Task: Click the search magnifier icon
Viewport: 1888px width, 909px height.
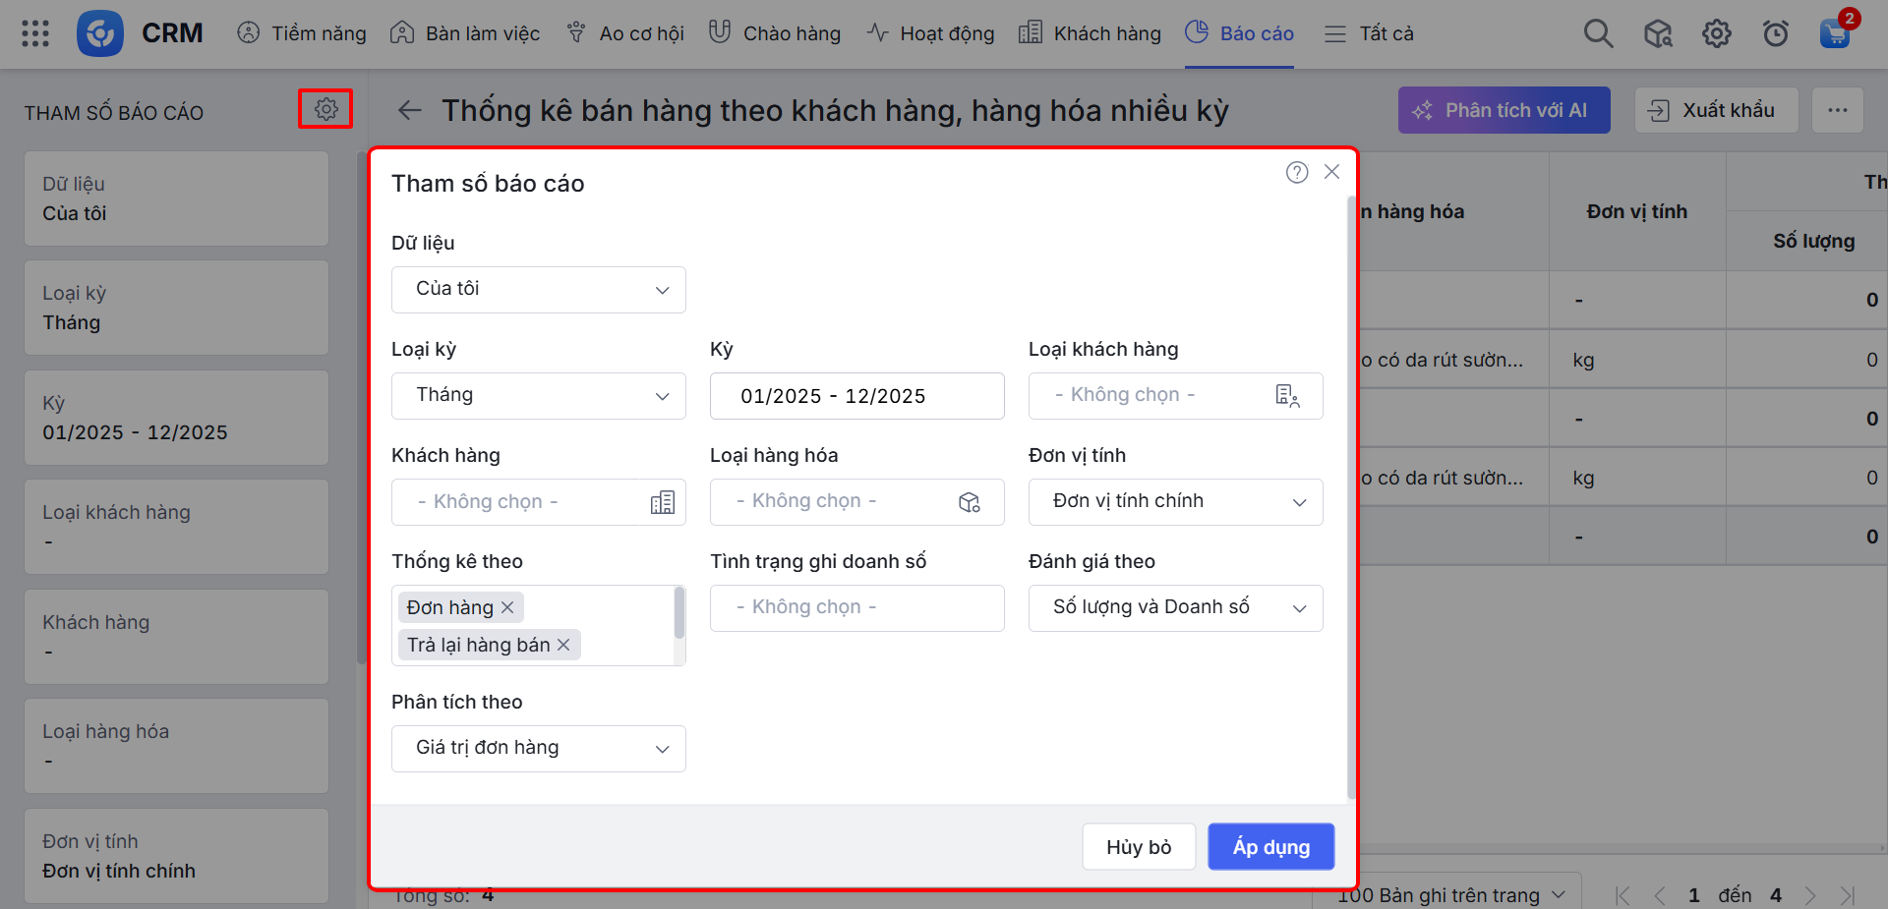Action: click(1598, 34)
